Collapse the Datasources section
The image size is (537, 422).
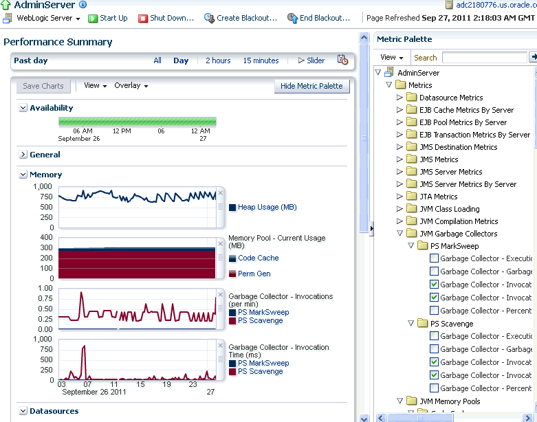[x=23, y=411]
